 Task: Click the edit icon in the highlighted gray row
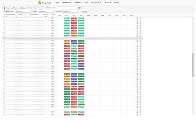click(x=138, y=38)
